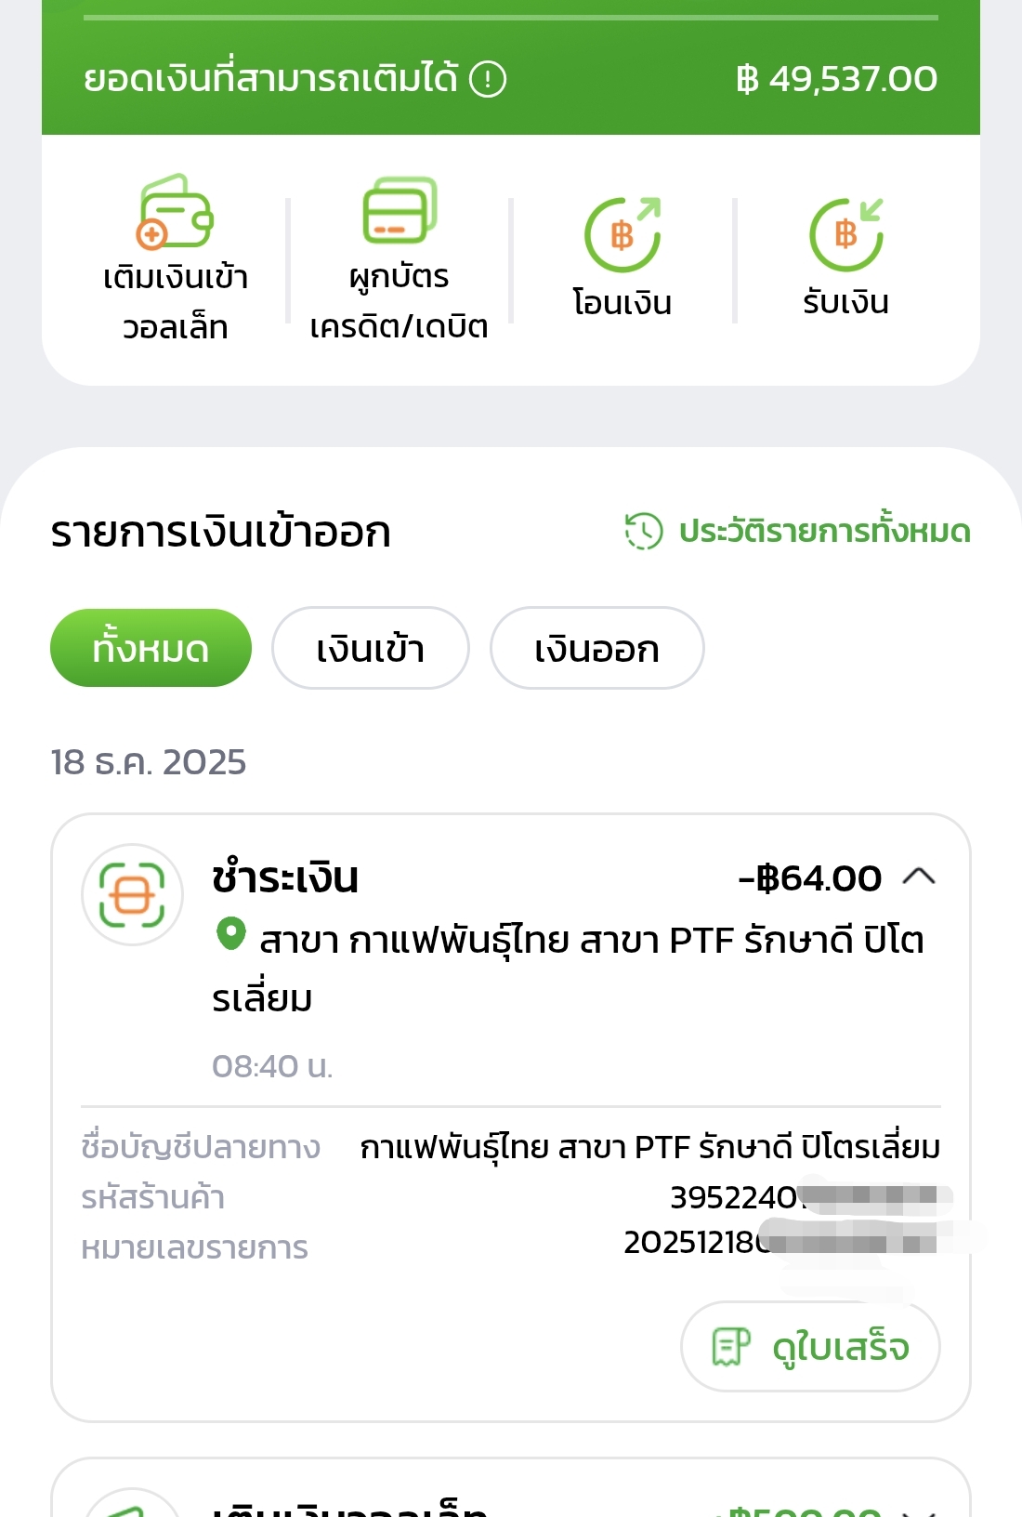Viewport: 1022px width, 1517px height.
Task: Tap receipt icon in ดูใบเสร็จ button
Action: click(730, 1346)
